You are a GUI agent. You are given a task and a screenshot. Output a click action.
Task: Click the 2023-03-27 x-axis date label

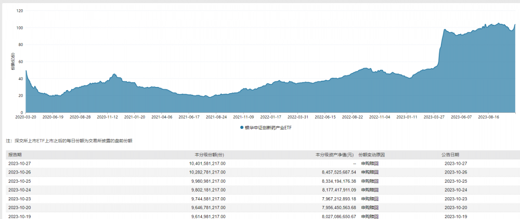[x=434, y=118]
